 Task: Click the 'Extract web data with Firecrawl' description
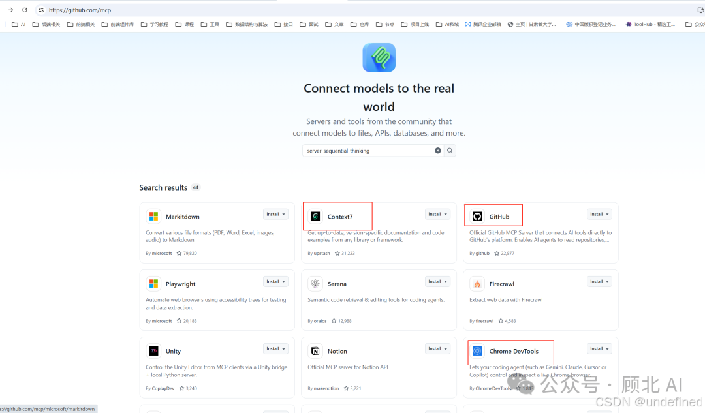[x=506, y=299]
